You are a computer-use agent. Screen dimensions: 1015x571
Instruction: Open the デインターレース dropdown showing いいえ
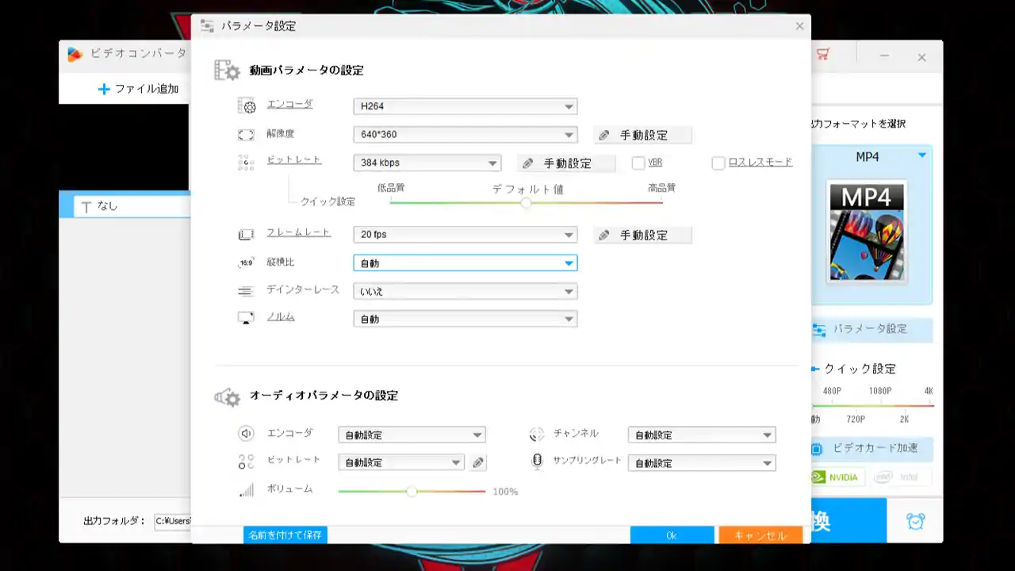coord(465,292)
